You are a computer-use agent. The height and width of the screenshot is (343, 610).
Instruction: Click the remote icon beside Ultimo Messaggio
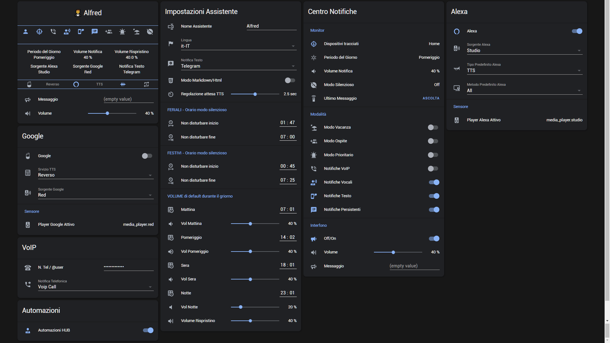(314, 98)
